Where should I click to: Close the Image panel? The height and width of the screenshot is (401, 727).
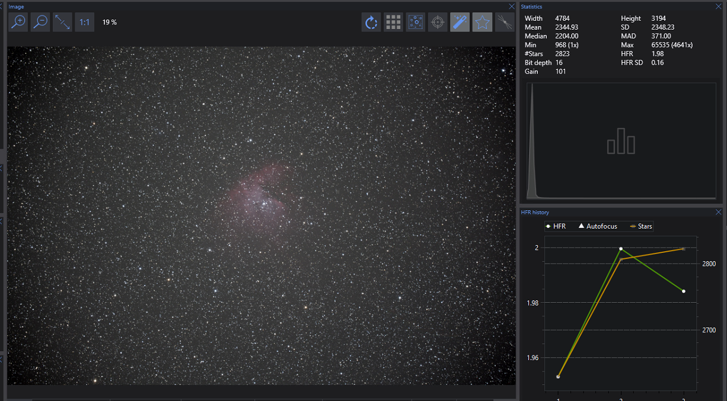coord(512,7)
